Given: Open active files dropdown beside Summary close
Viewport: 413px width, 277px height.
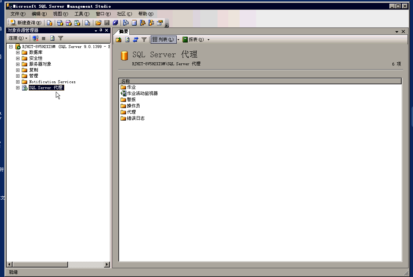Looking at the screenshot, I should click(x=397, y=32).
